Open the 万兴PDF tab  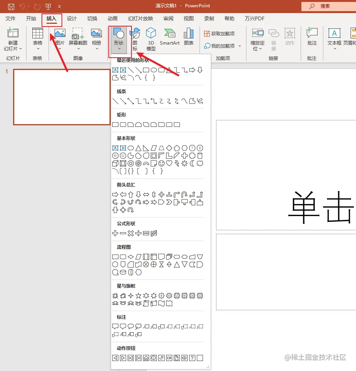point(255,18)
